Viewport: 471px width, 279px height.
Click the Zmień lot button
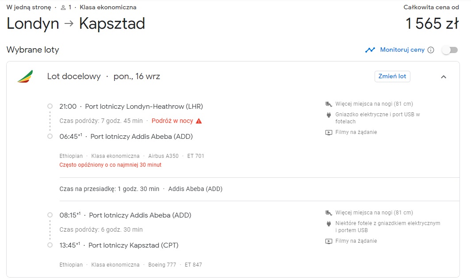click(392, 76)
